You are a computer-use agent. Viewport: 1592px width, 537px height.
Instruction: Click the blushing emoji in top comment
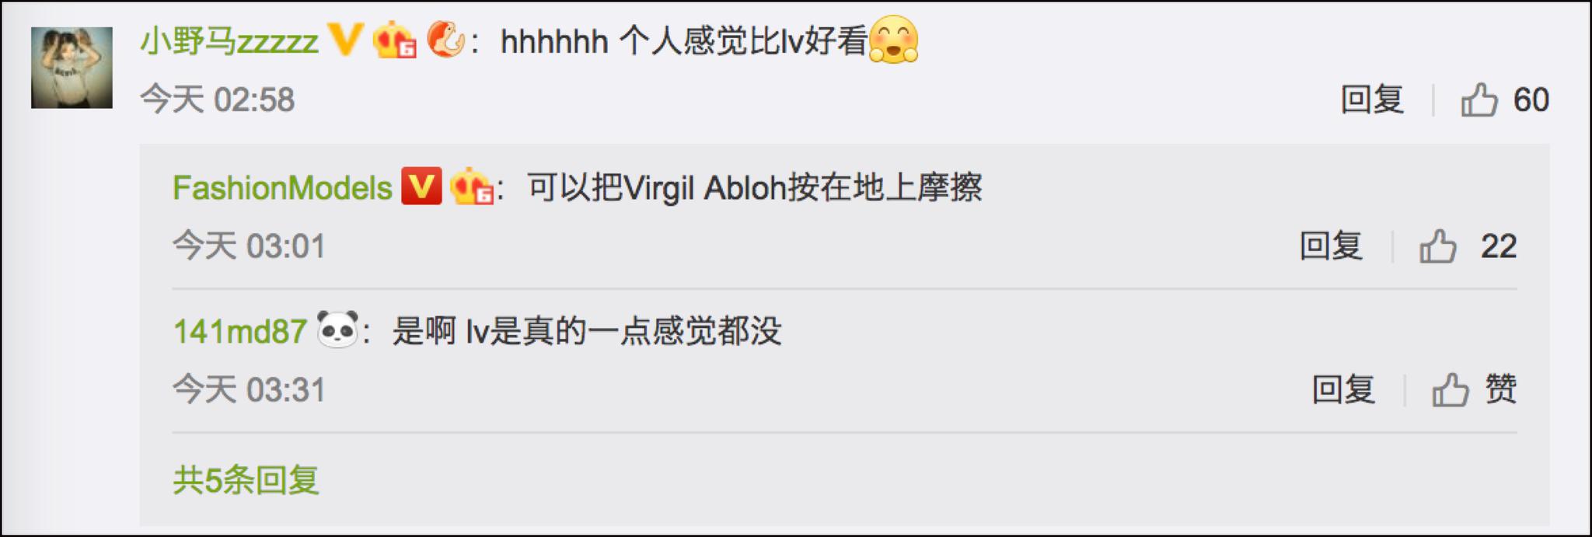[893, 40]
